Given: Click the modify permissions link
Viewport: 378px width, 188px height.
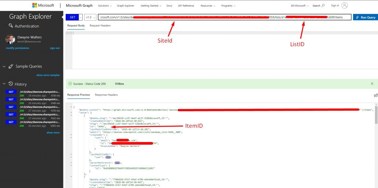Looking at the screenshot, I should [17, 48].
